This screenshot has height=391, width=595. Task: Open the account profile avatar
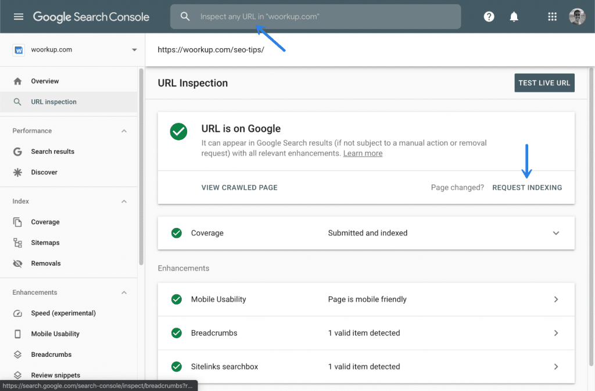click(577, 17)
